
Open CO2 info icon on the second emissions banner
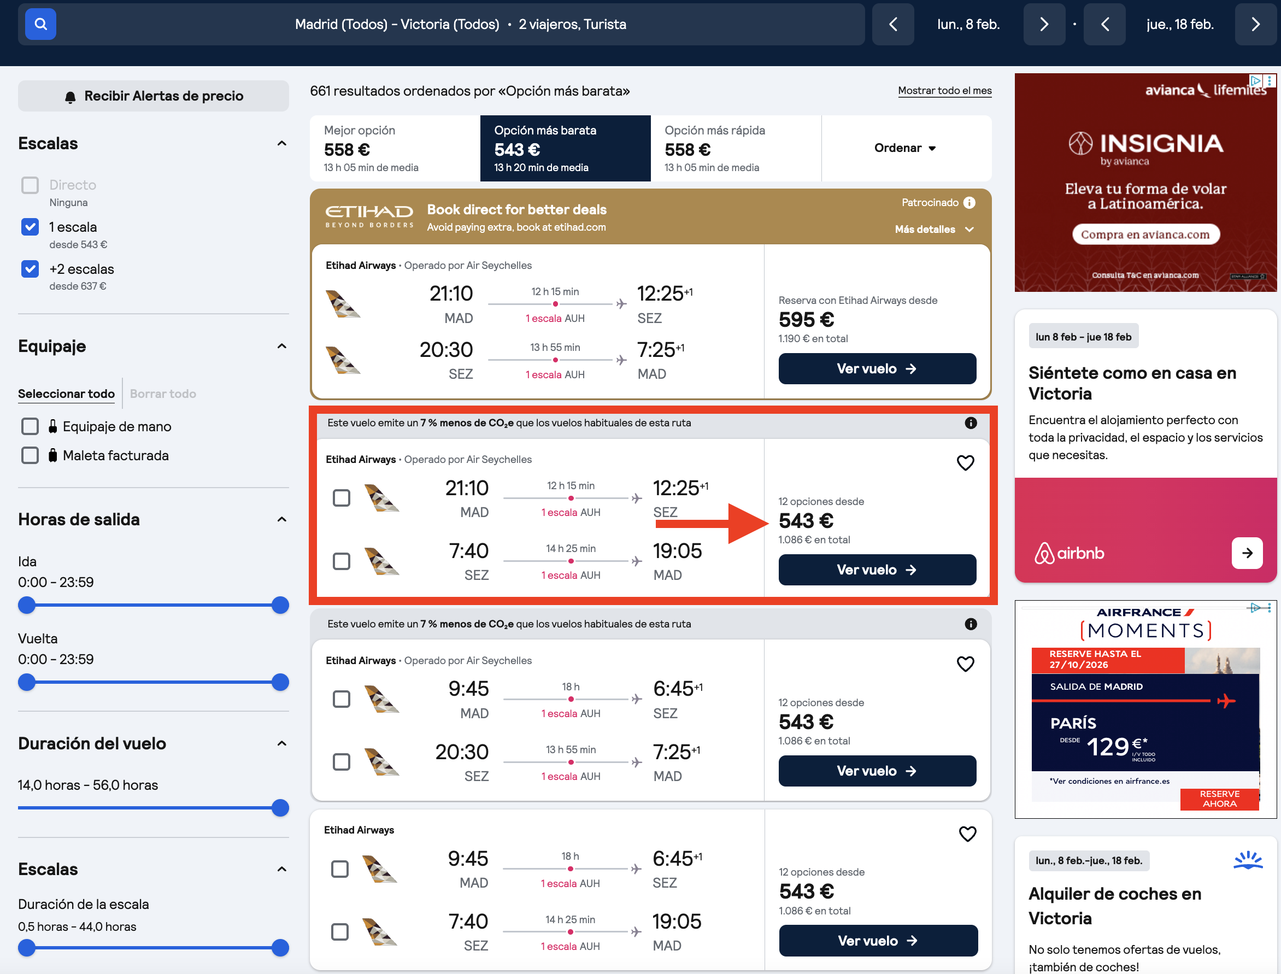[x=971, y=624]
